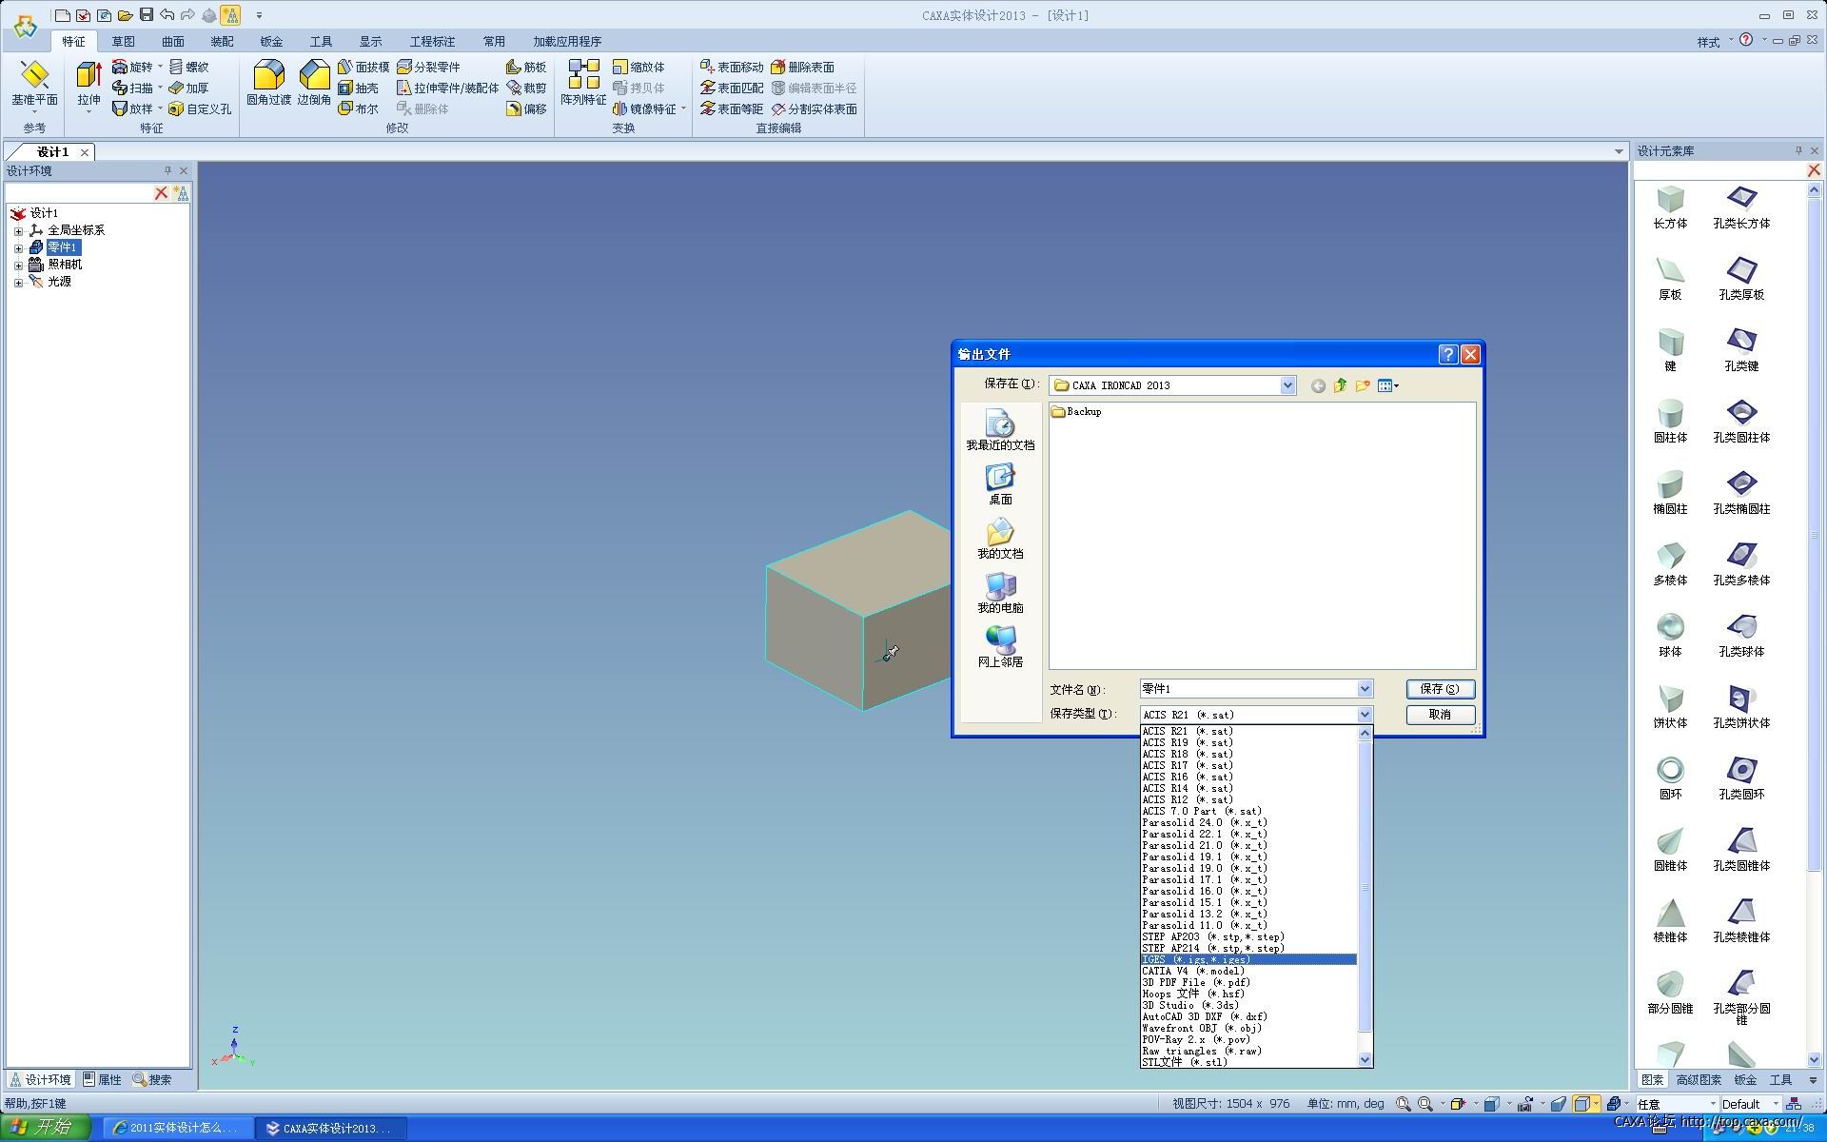The width and height of the screenshot is (1827, 1142).
Task: Select the 拉伸 extrude tool
Action: pos(88,84)
